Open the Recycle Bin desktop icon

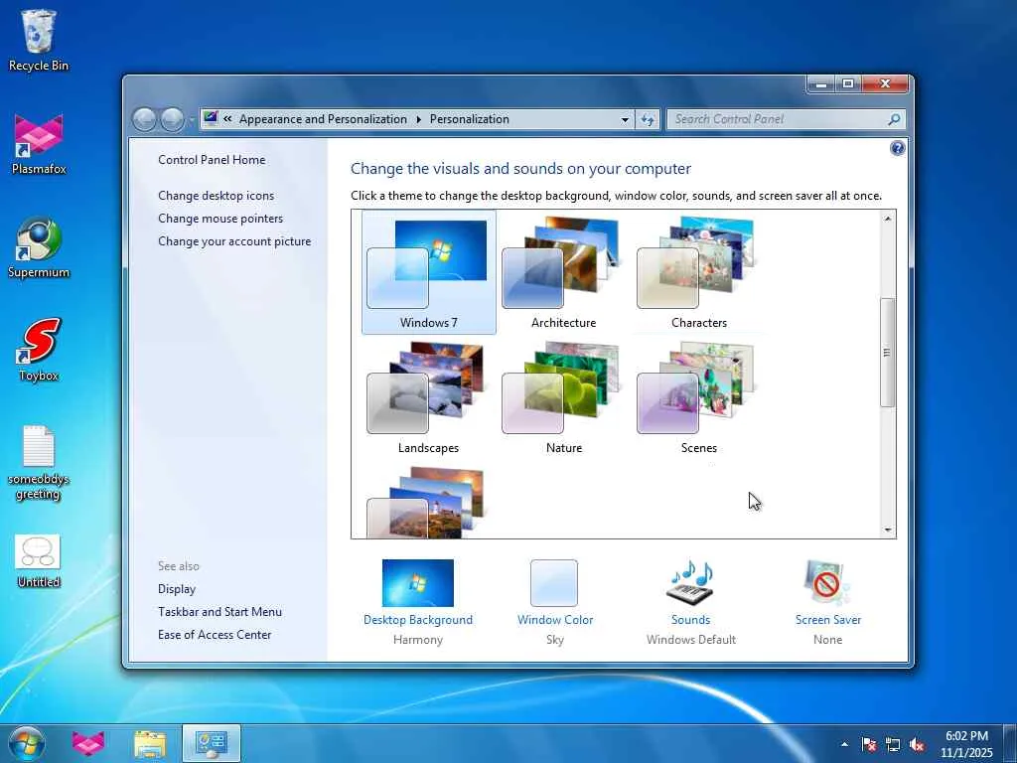(x=39, y=40)
